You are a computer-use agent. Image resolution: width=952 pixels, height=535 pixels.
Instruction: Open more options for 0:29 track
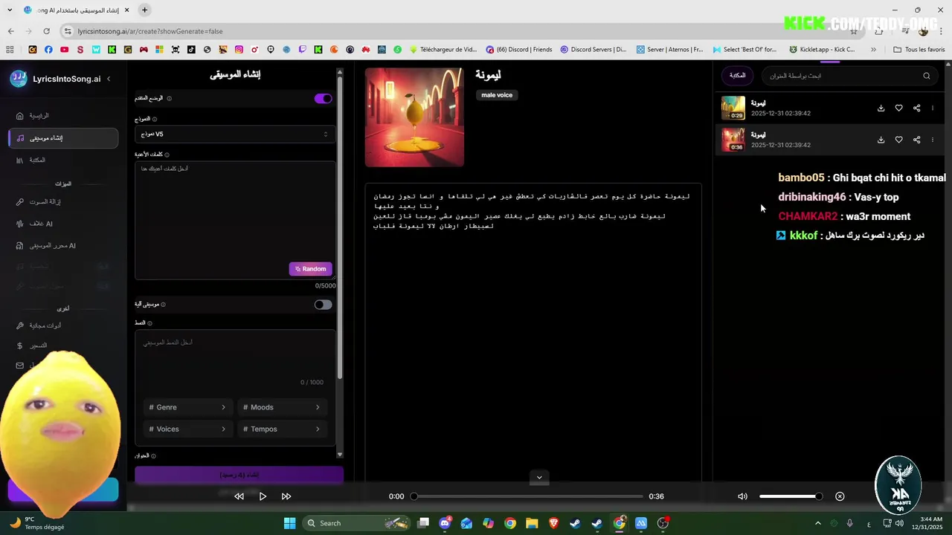[933, 108]
